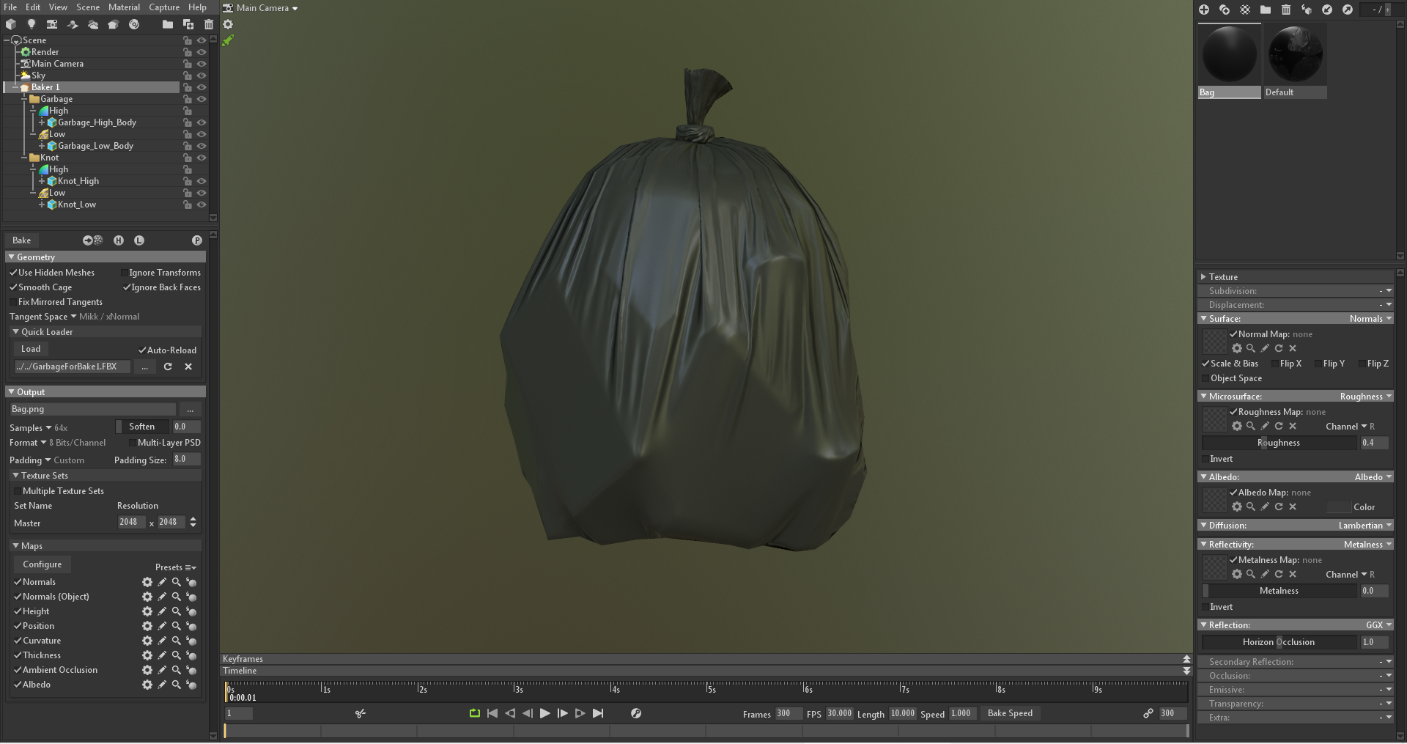Viewport: 1407px width, 744px height.
Task: Duplicate the selected material
Action: tap(1225, 10)
